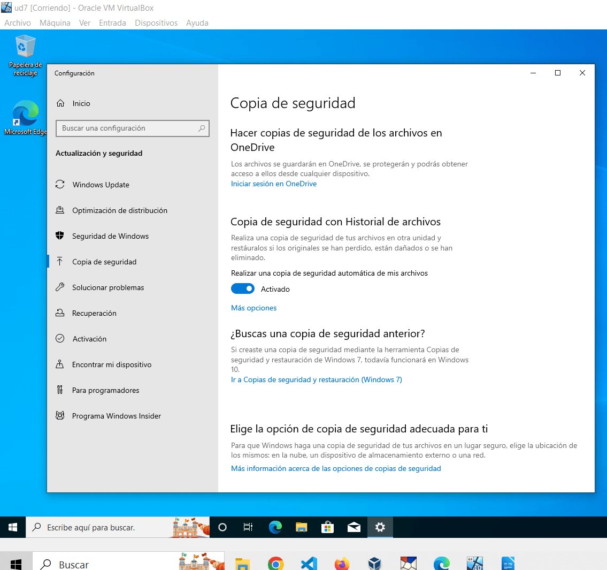
Task: Open Encontrar mi dispositivo icon
Action: [60, 364]
